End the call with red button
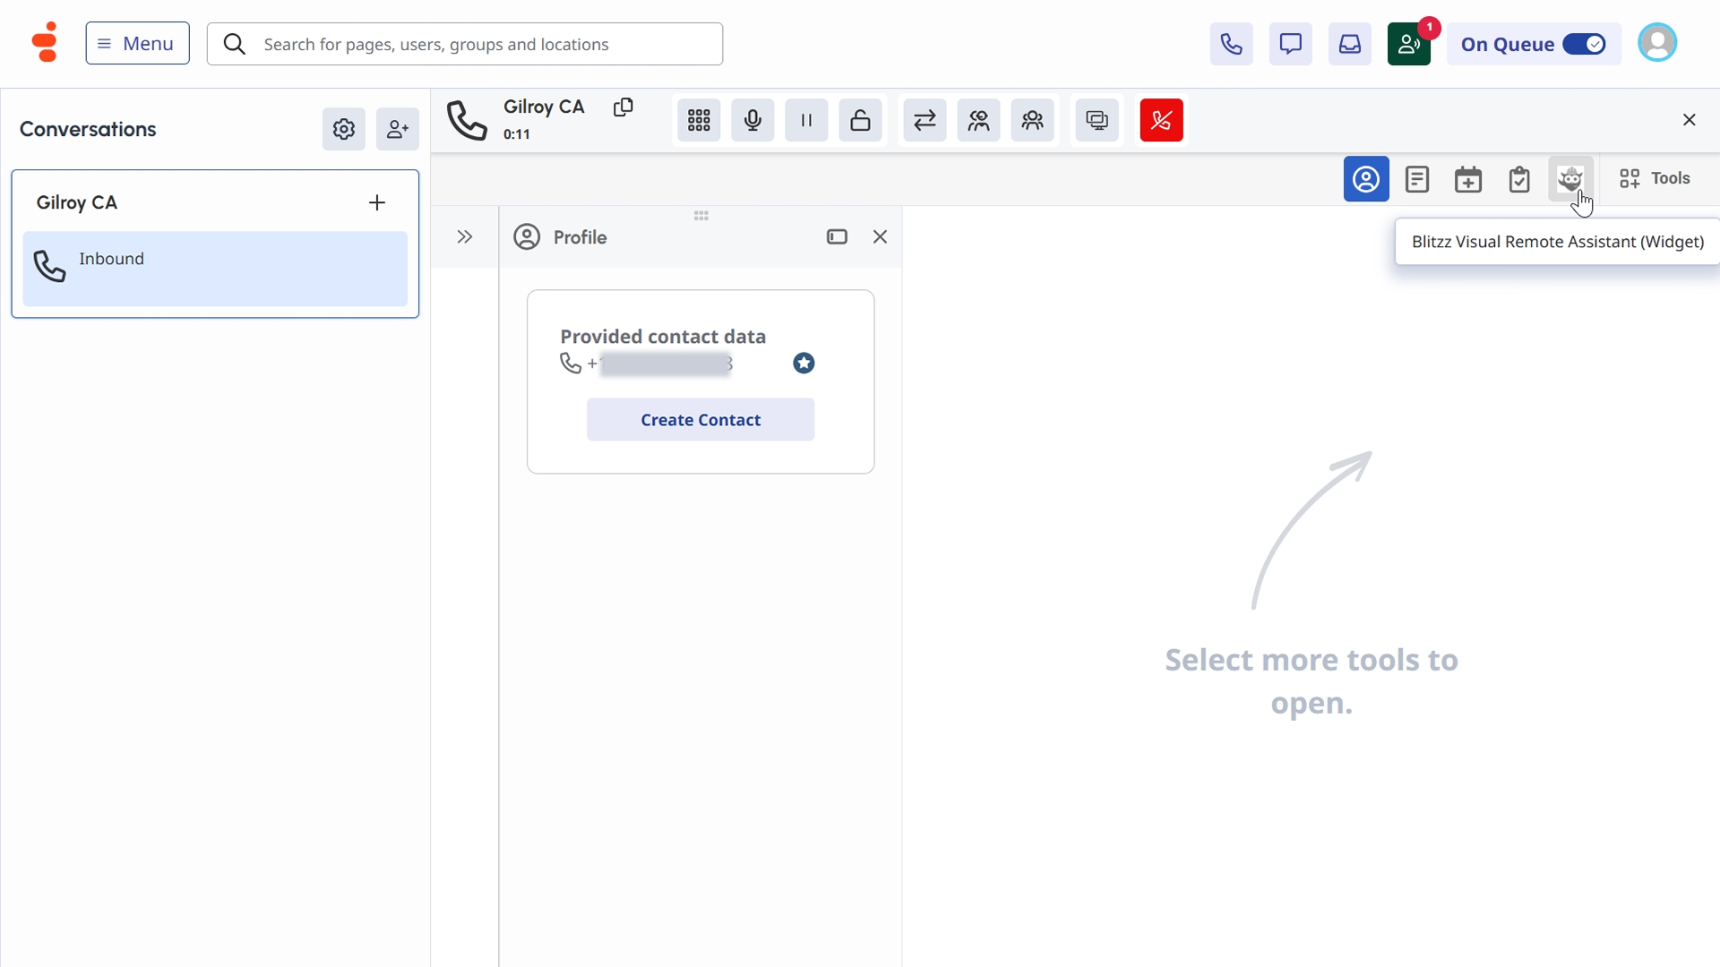1720x967 pixels. click(x=1161, y=120)
